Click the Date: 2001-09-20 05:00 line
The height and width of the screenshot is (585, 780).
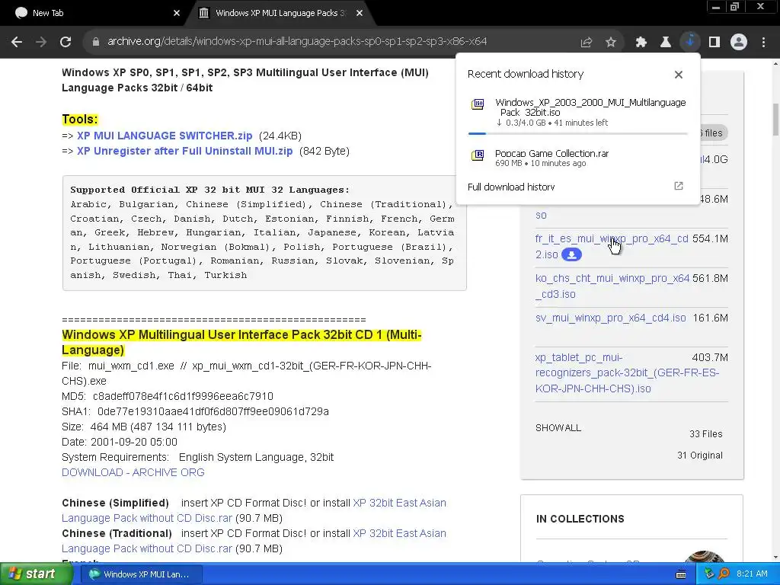[x=120, y=443]
